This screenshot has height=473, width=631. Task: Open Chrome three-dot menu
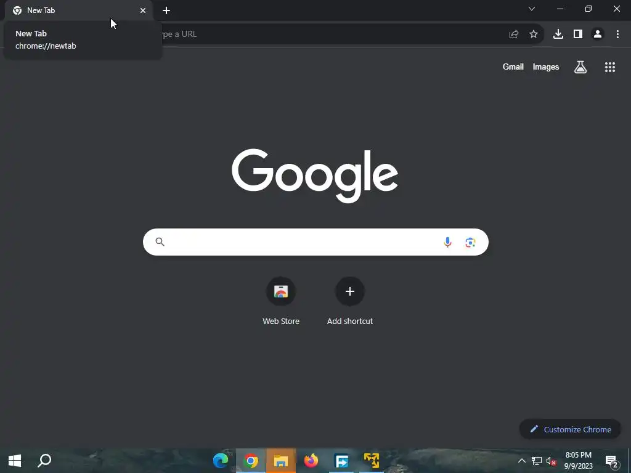click(617, 34)
